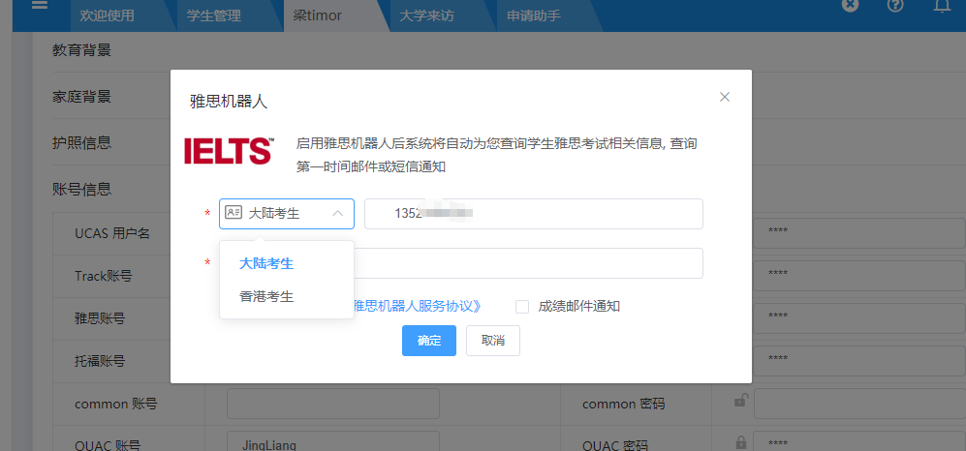
Task: Click the unlocked padlock beside common 密码
Action: click(x=740, y=402)
